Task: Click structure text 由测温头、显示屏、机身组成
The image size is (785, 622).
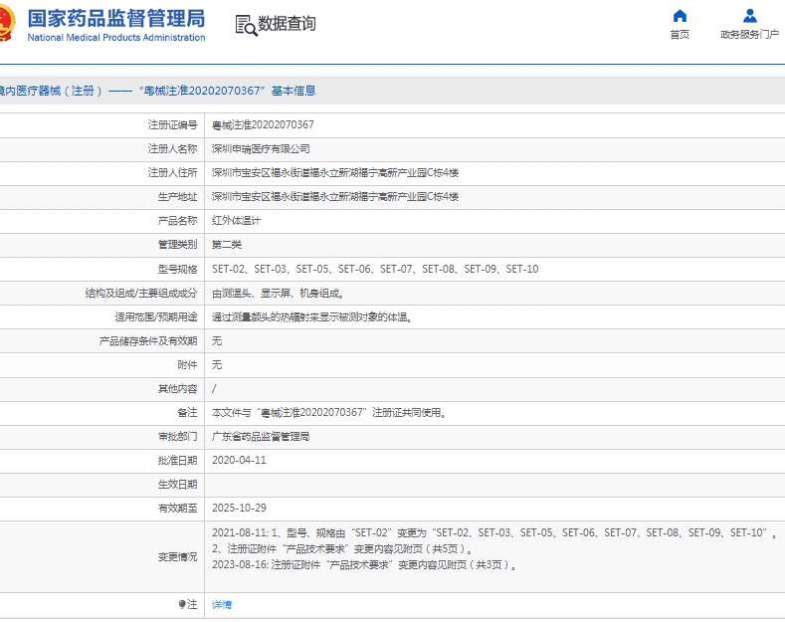Action: point(278,293)
